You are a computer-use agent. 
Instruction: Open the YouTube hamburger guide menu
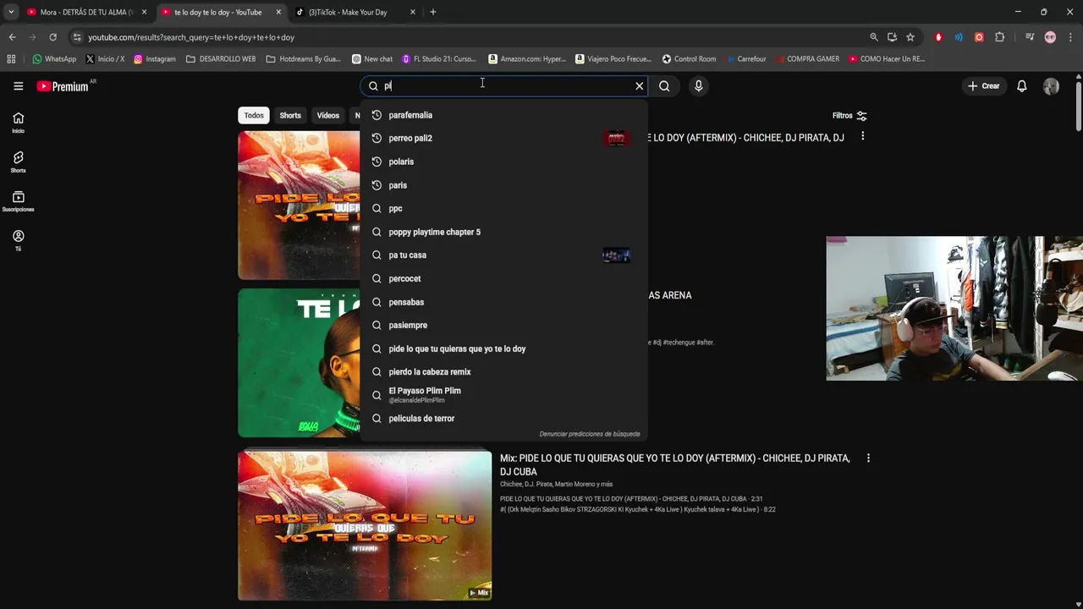pyautogui.click(x=18, y=85)
